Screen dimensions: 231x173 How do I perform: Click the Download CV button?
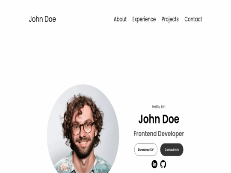click(146, 150)
